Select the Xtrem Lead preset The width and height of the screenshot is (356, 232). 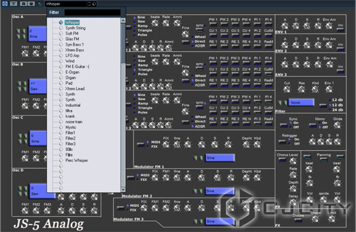click(x=75, y=89)
